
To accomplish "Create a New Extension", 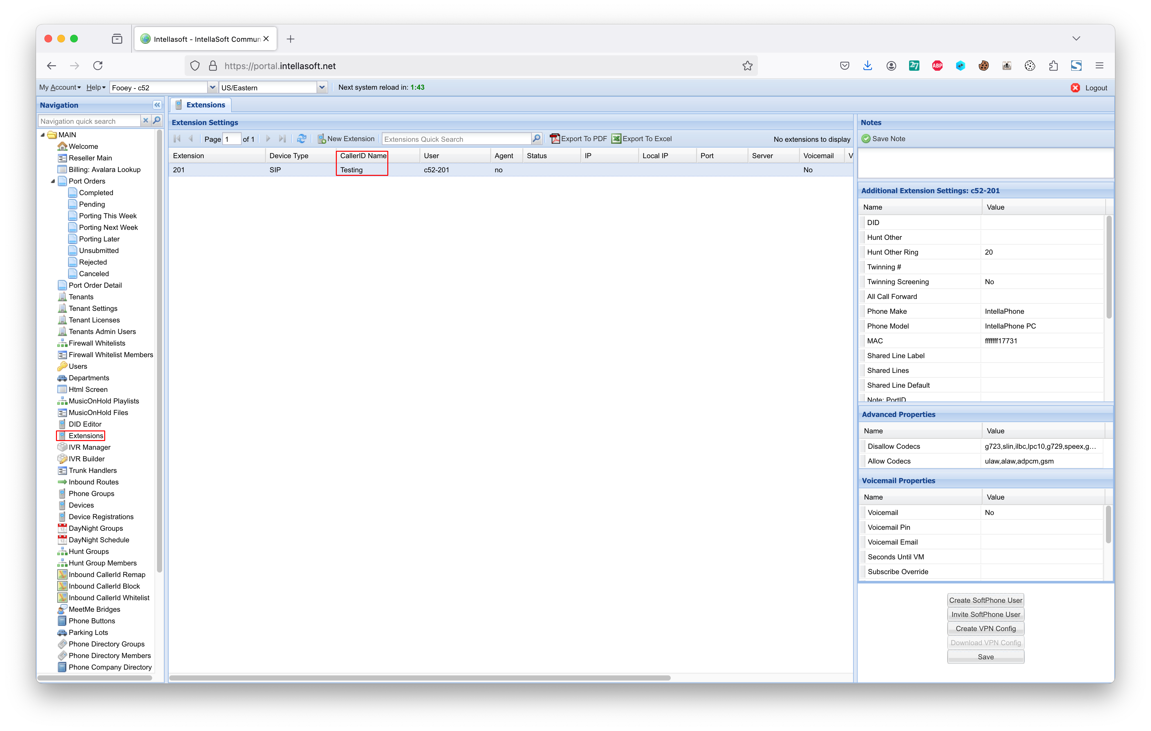I will tap(346, 139).
